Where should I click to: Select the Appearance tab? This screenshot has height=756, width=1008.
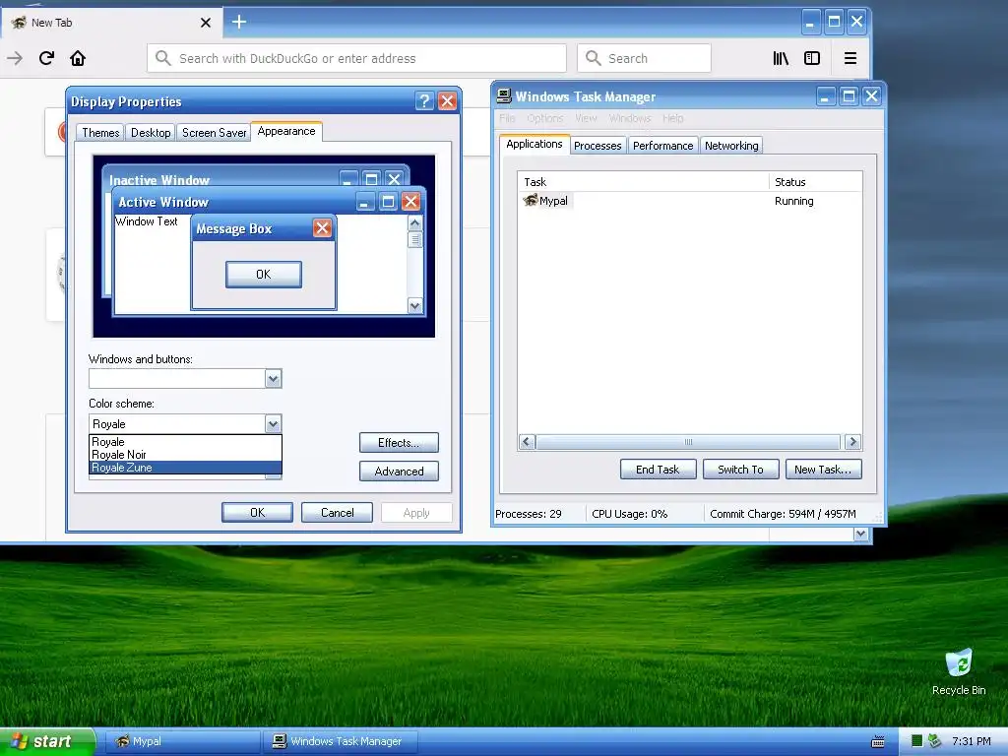[286, 131]
